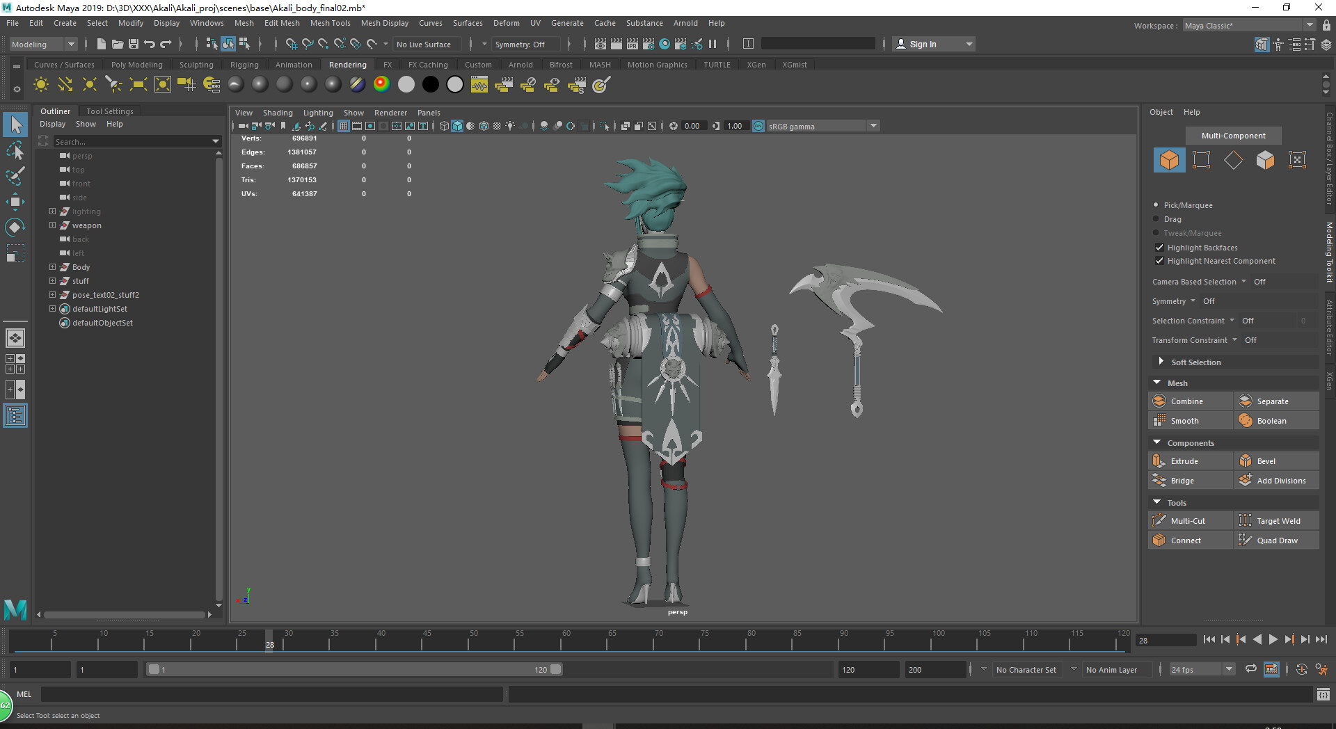This screenshot has width=1336, height=729.
Task: Open the sRGB gamma view transform dropdown
Action: coord(823,127)
